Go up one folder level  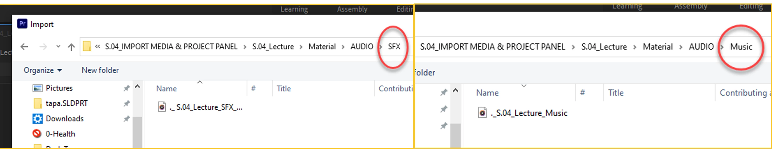71,47
